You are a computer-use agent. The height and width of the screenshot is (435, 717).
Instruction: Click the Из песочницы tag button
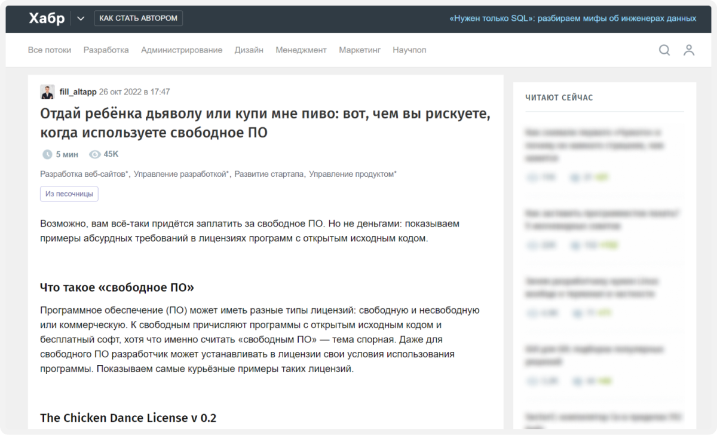tap(69, 194)
